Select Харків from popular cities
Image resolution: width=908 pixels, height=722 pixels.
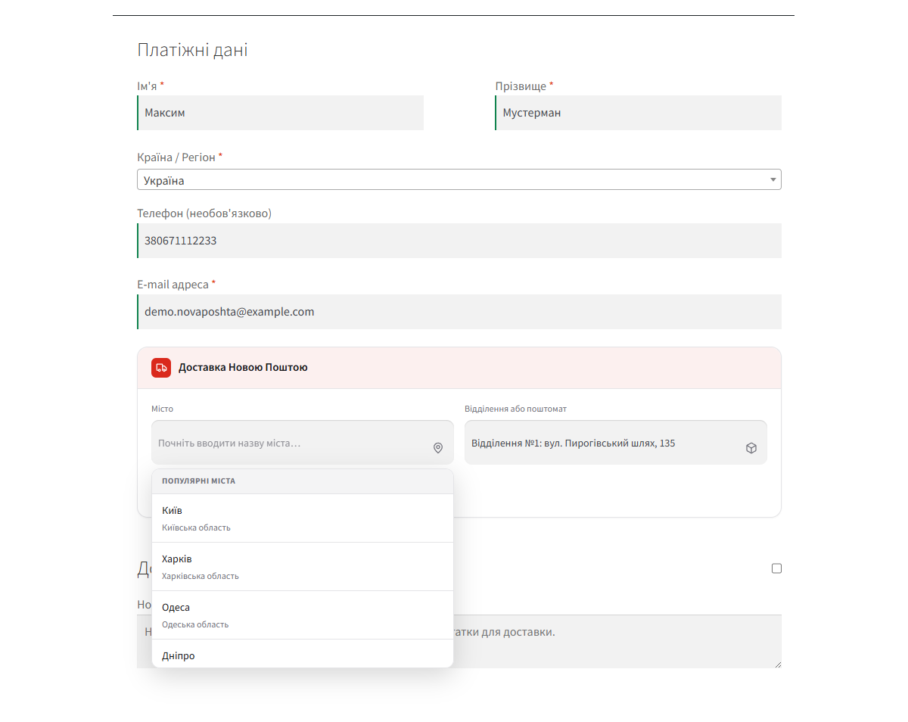(x=303, y=567)
